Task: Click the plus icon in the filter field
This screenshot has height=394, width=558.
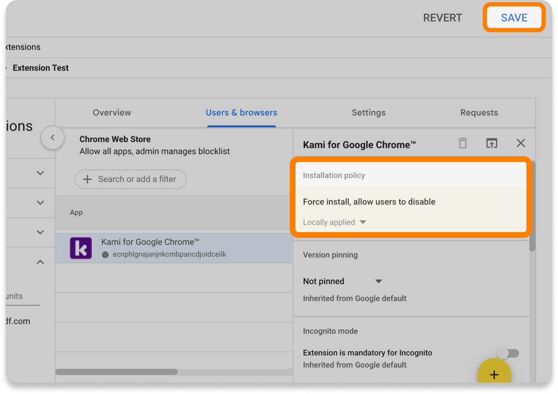Action: [87, 179]
